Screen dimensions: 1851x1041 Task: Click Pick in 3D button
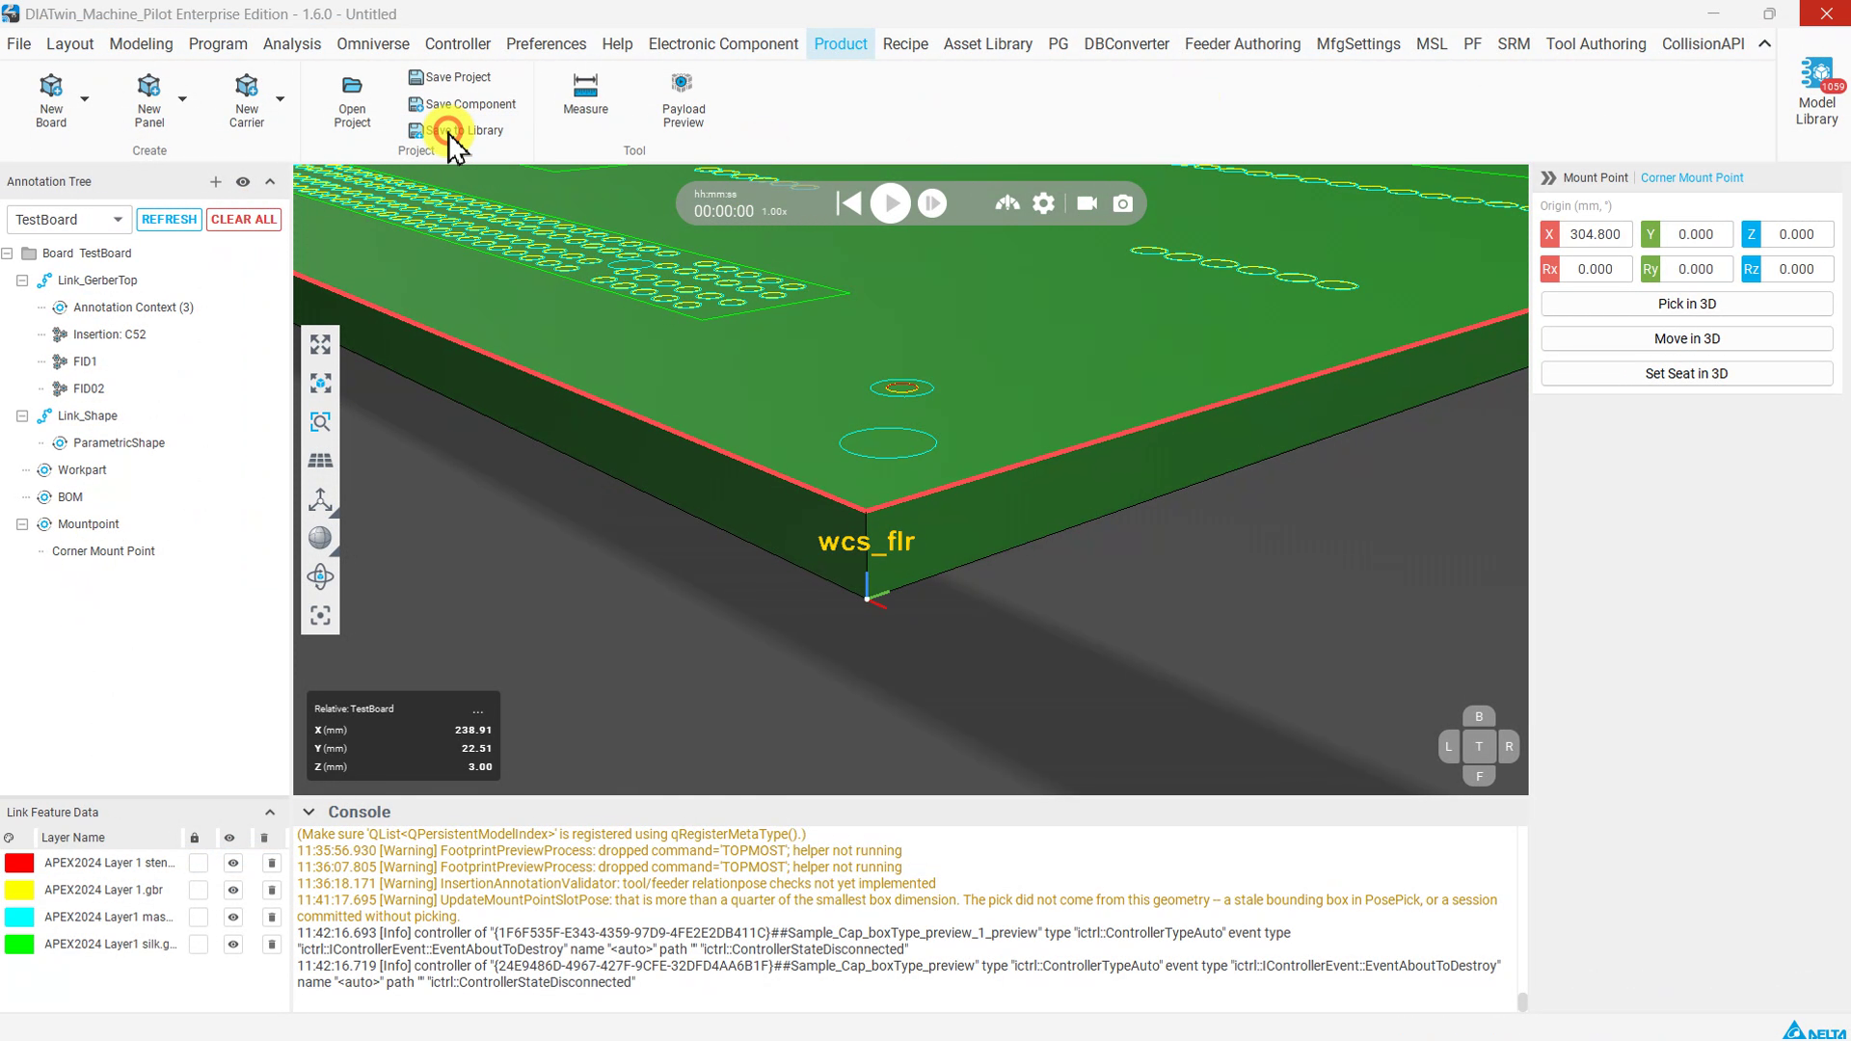[x=1686, y=304]
